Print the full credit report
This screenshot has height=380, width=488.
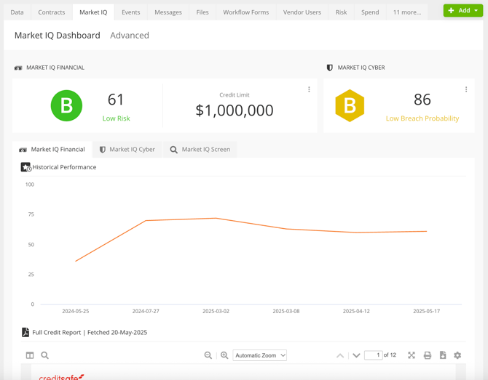pos(428,355)
